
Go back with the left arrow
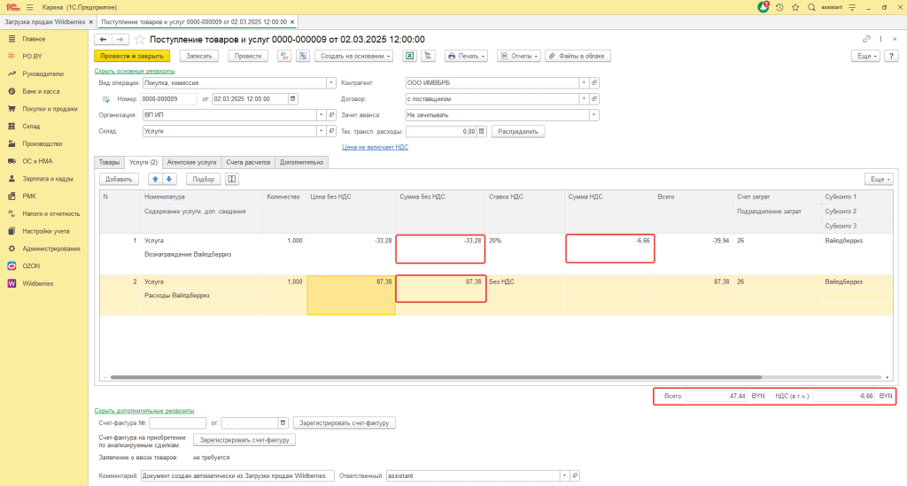(103, 39)
